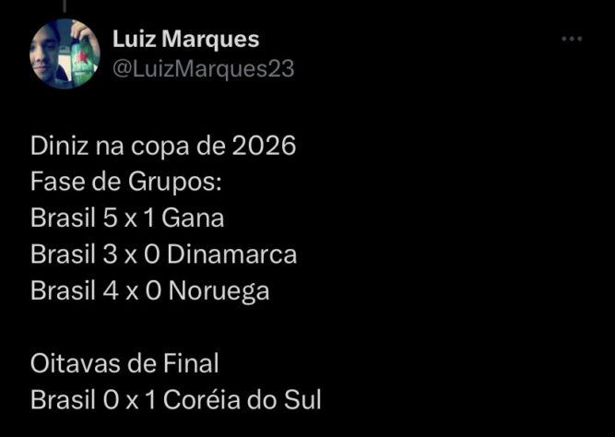Open the tweet's more options menu
Screen dimensions: 615x437
[x=572, y=39]
